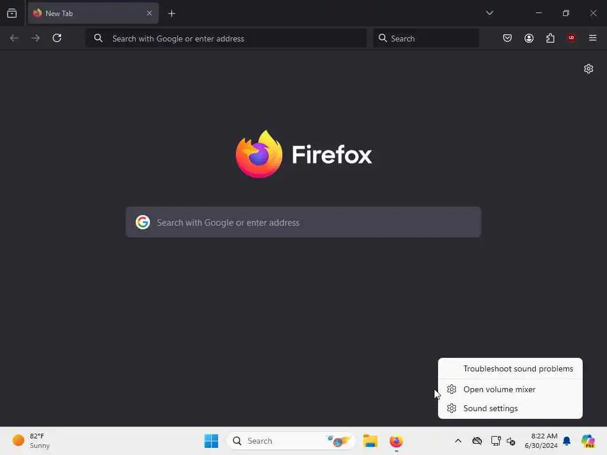607x455 pixels.
Task: Open the Firefox View icon beside the tab
Action: pos(12,13)
